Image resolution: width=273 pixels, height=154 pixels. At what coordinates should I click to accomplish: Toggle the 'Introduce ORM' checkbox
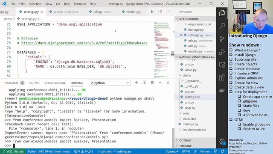(x=231, y=73)
